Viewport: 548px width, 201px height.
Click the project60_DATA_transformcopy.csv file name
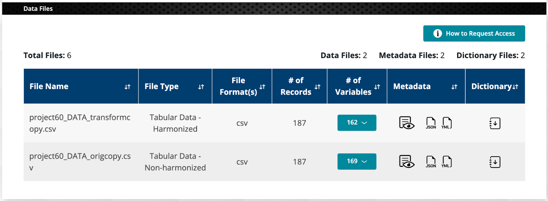coord(80,123)
